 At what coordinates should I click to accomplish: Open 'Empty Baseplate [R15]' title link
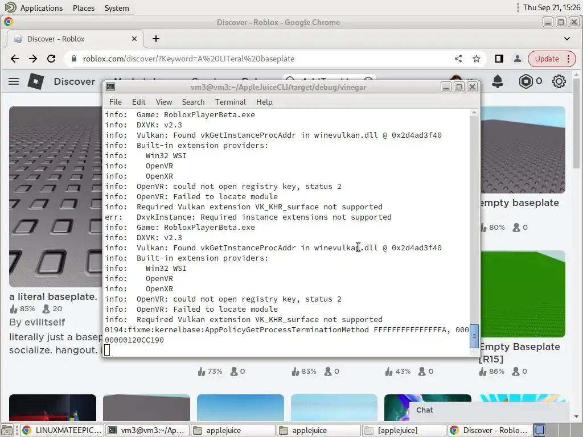click(x=520, y=353)
